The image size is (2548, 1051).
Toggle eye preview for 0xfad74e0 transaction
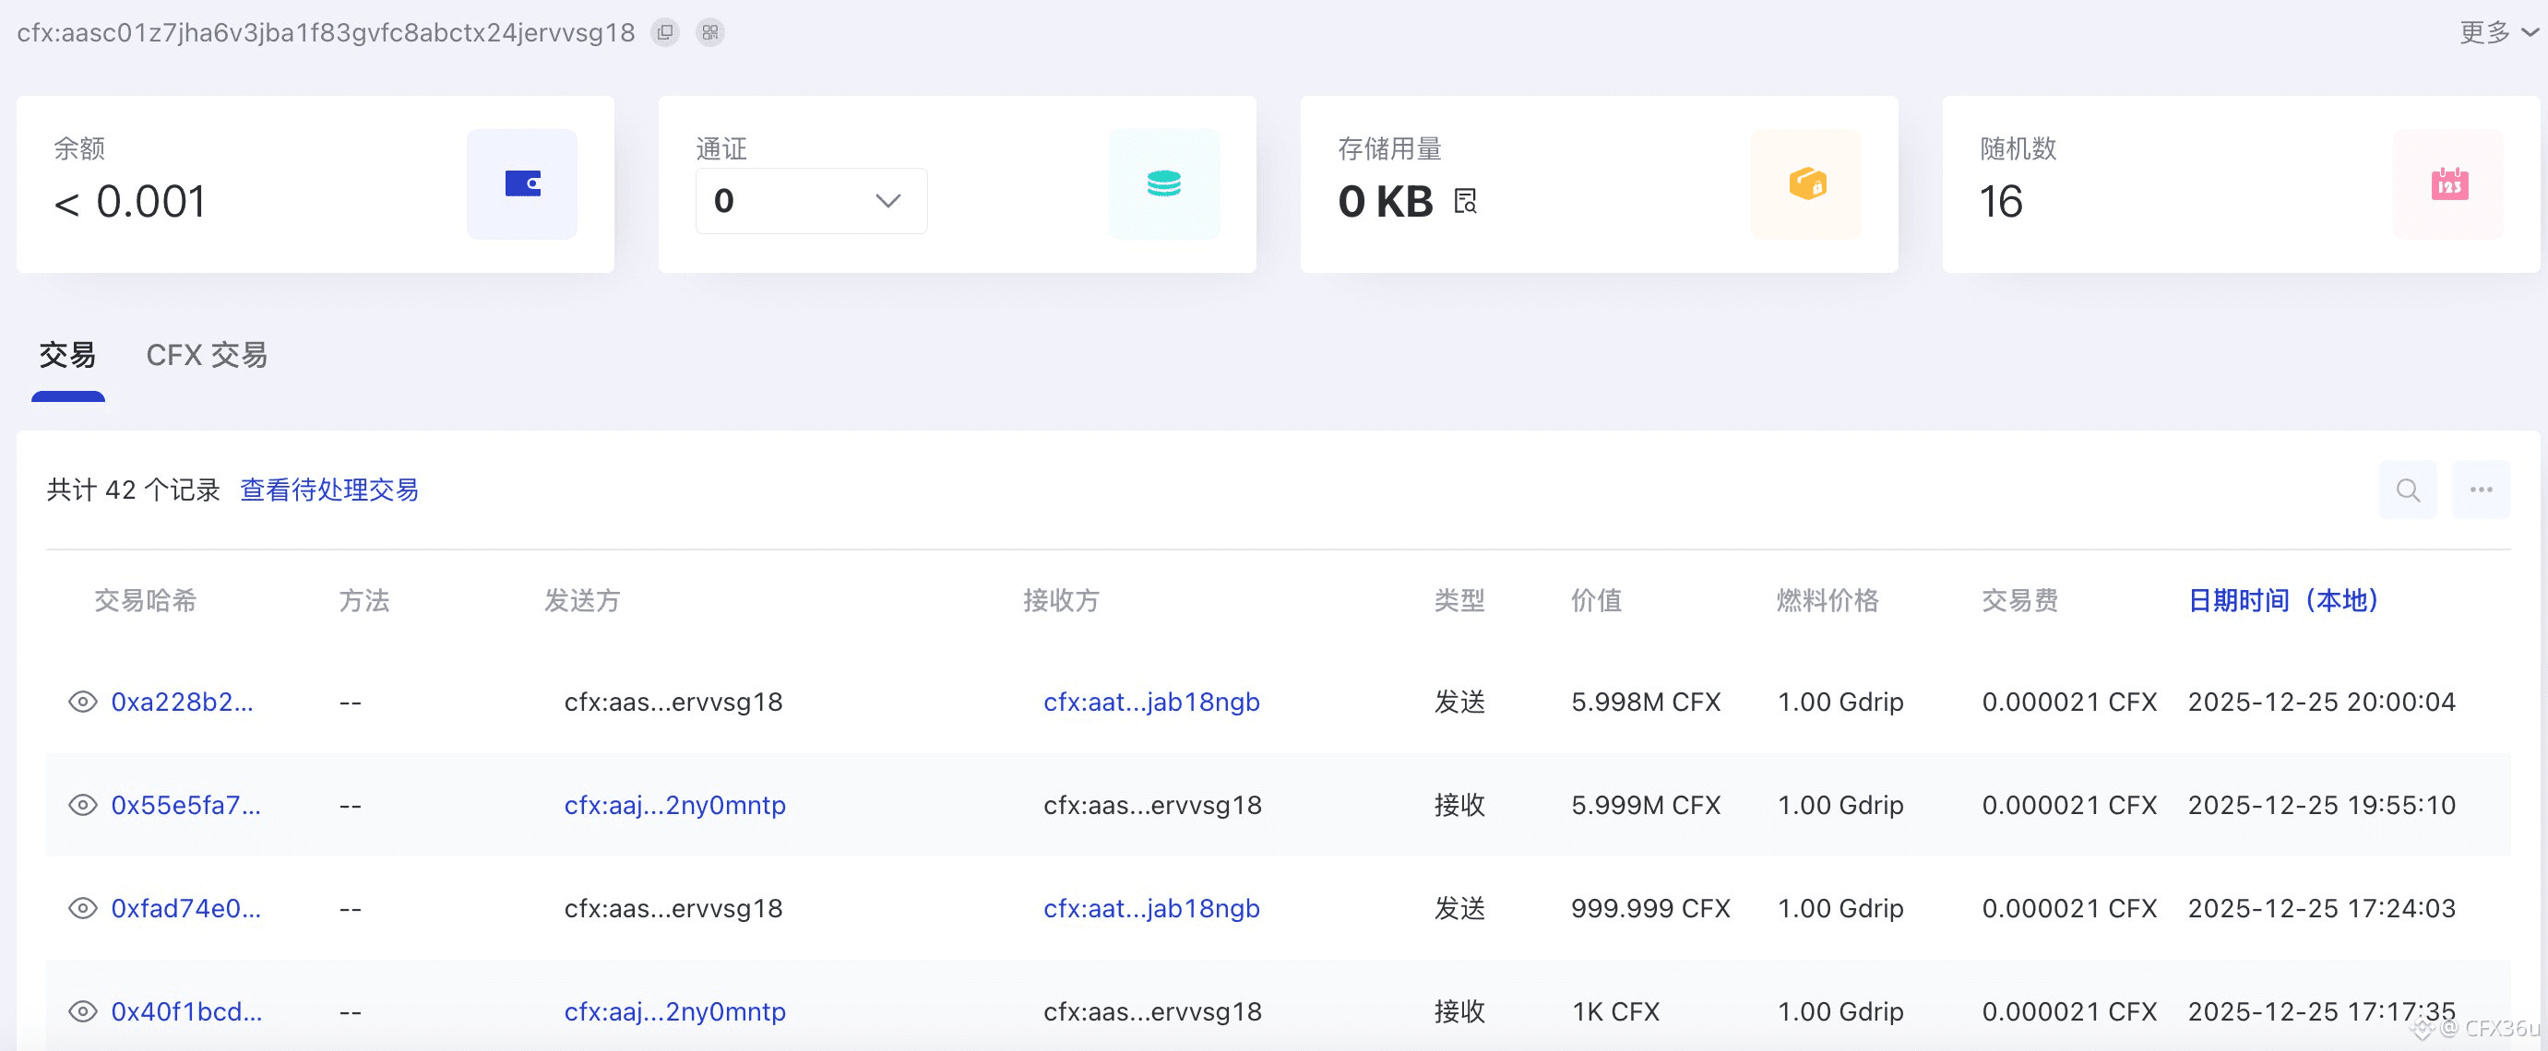point(83,909)
